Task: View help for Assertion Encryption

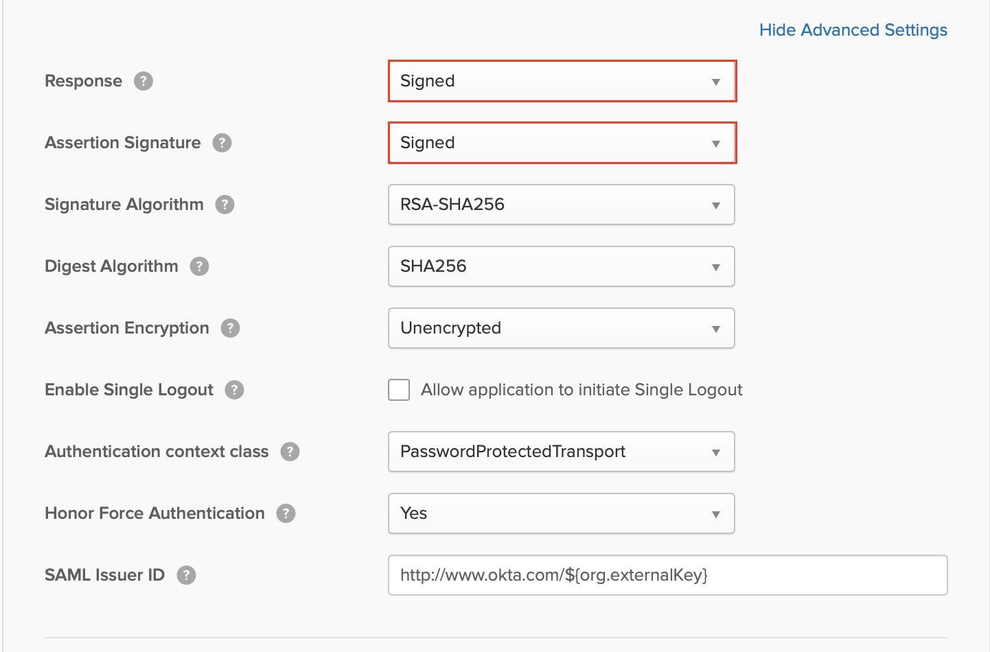Action: [x=230, y=328]
